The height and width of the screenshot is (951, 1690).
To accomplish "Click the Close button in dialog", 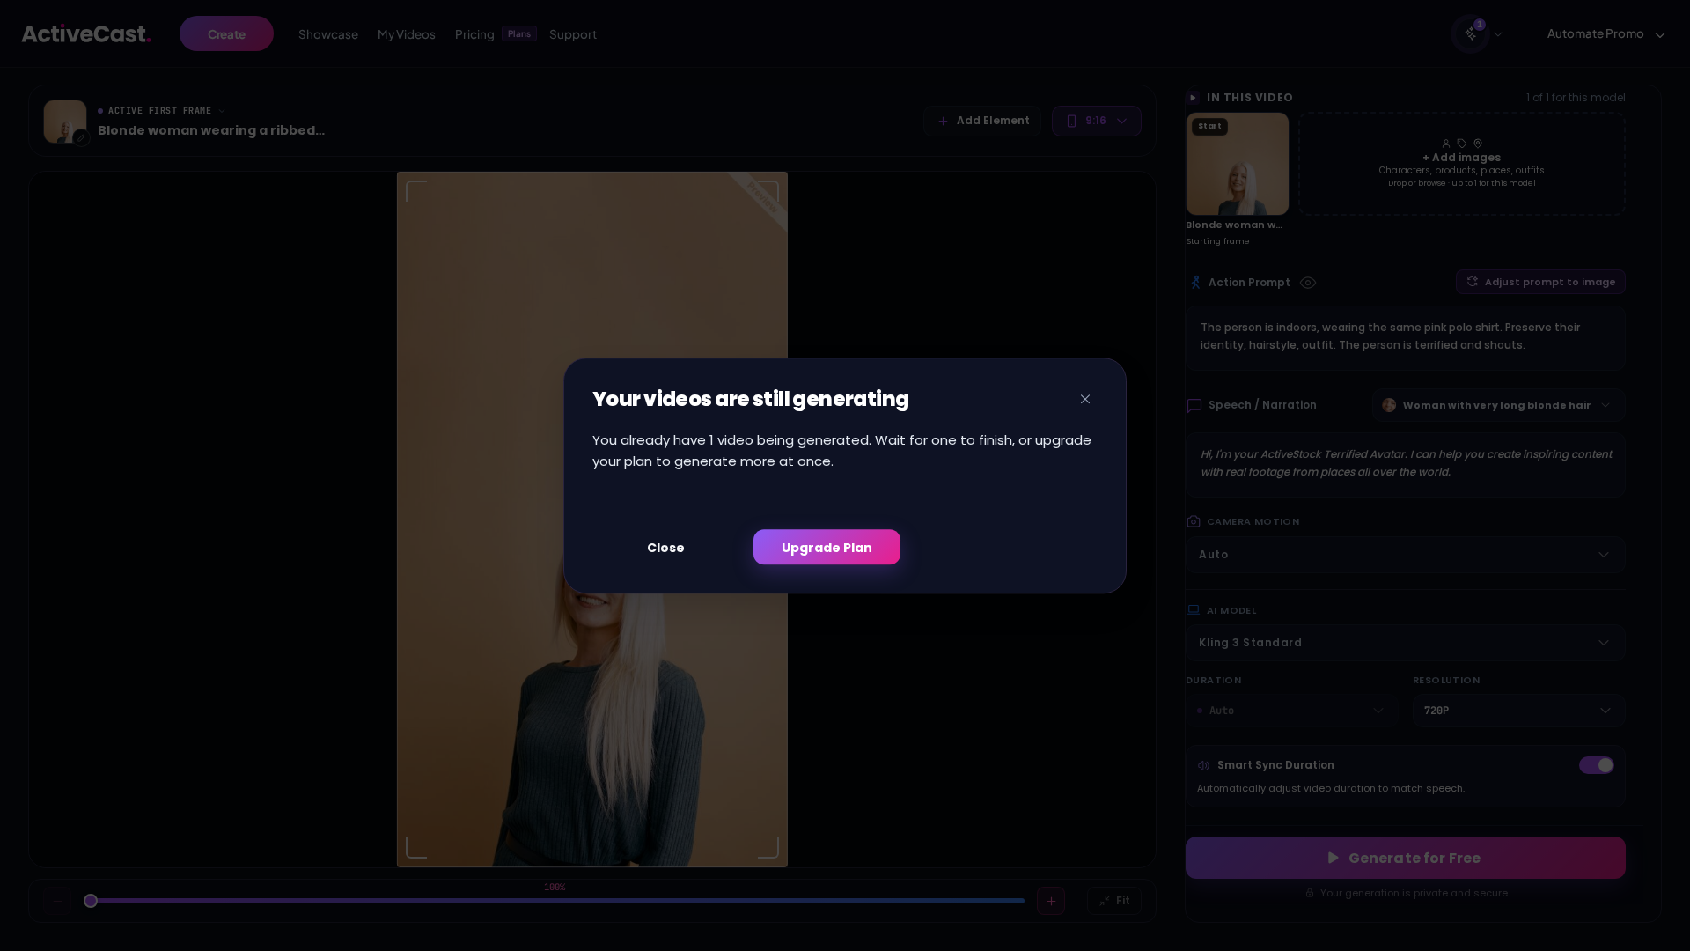I will pyautogui.click(x=665, y=548).
